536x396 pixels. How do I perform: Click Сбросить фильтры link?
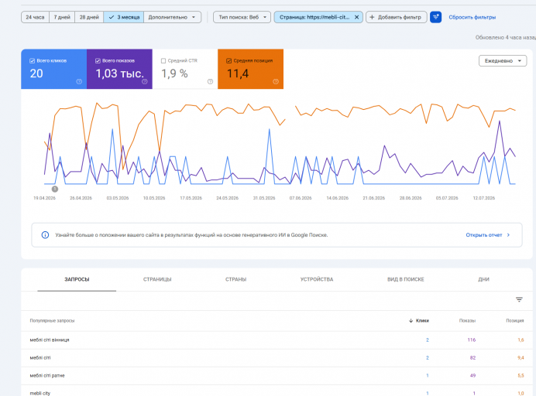click(472, 17)
